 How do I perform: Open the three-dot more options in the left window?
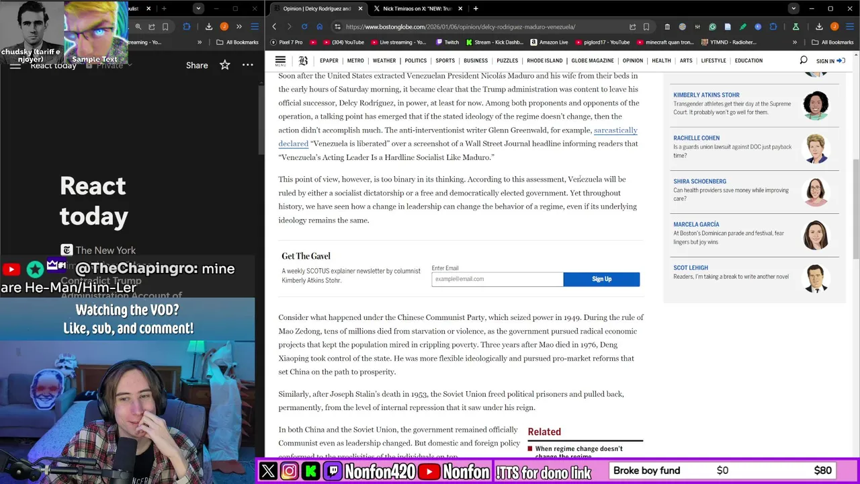[x=248, y=65]
